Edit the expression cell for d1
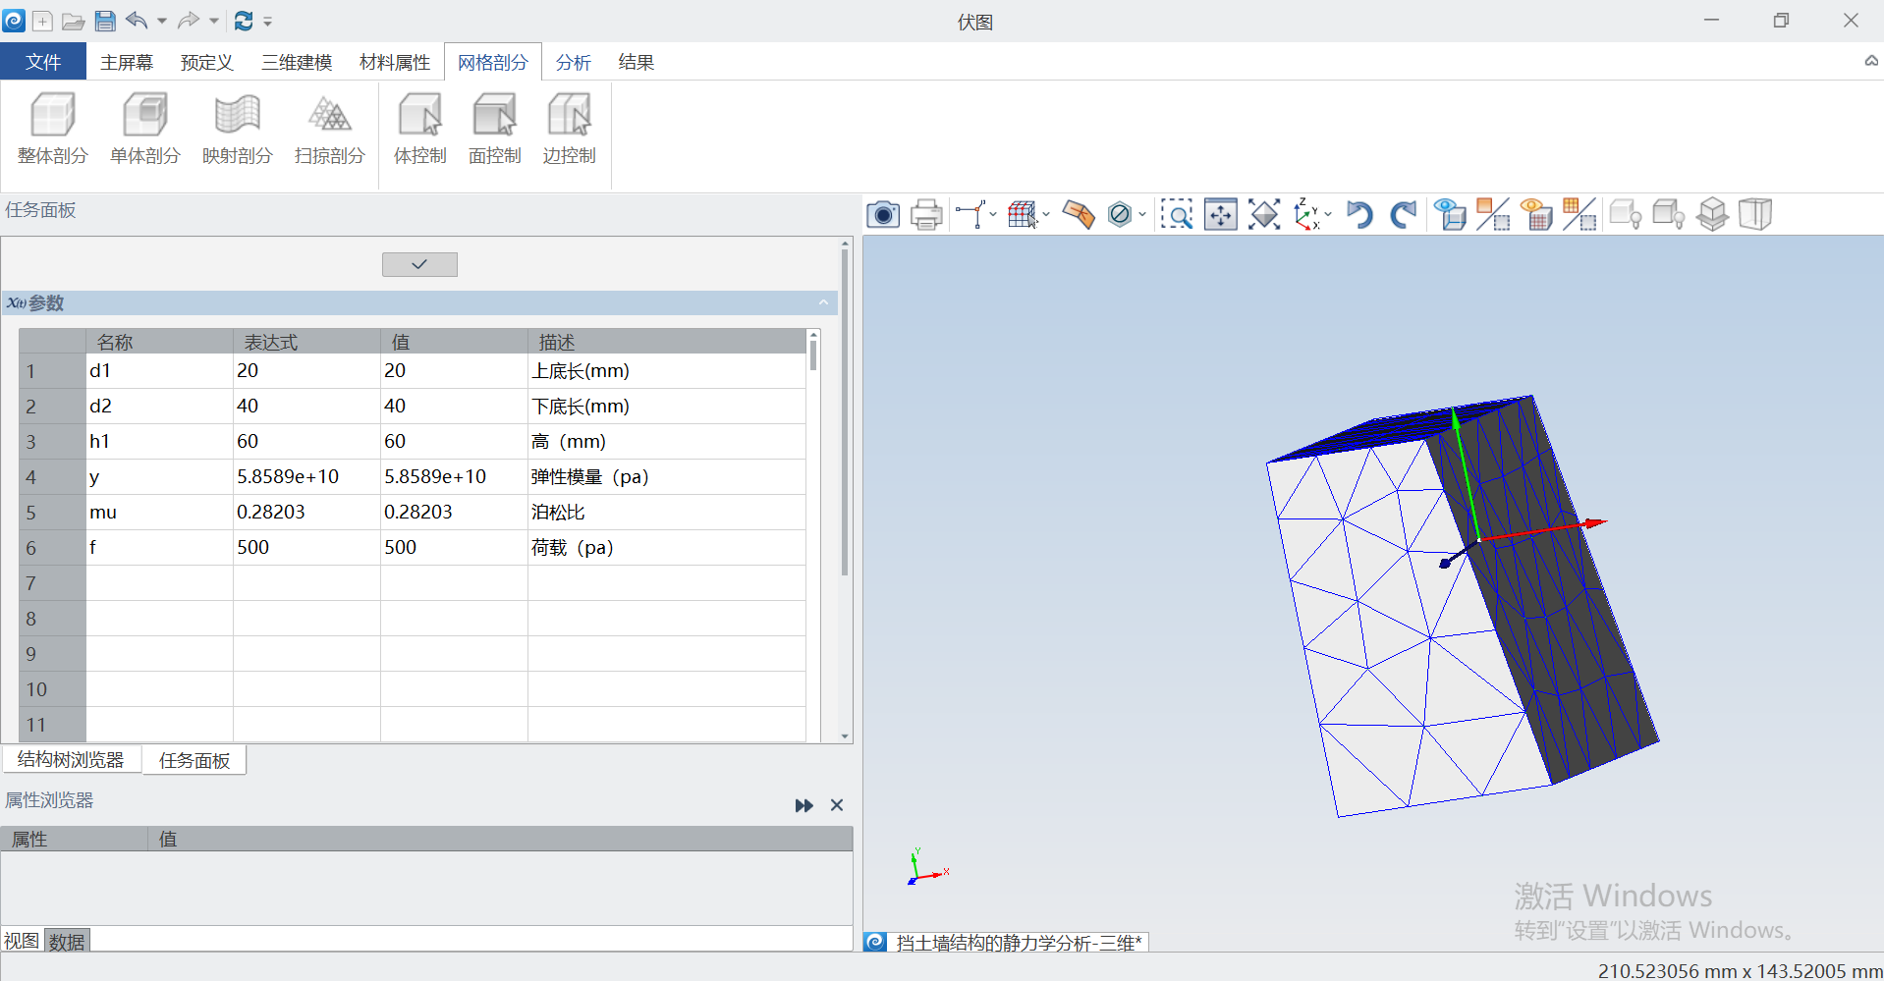Viewport: 1884px width, 981px height. (306, 370)
